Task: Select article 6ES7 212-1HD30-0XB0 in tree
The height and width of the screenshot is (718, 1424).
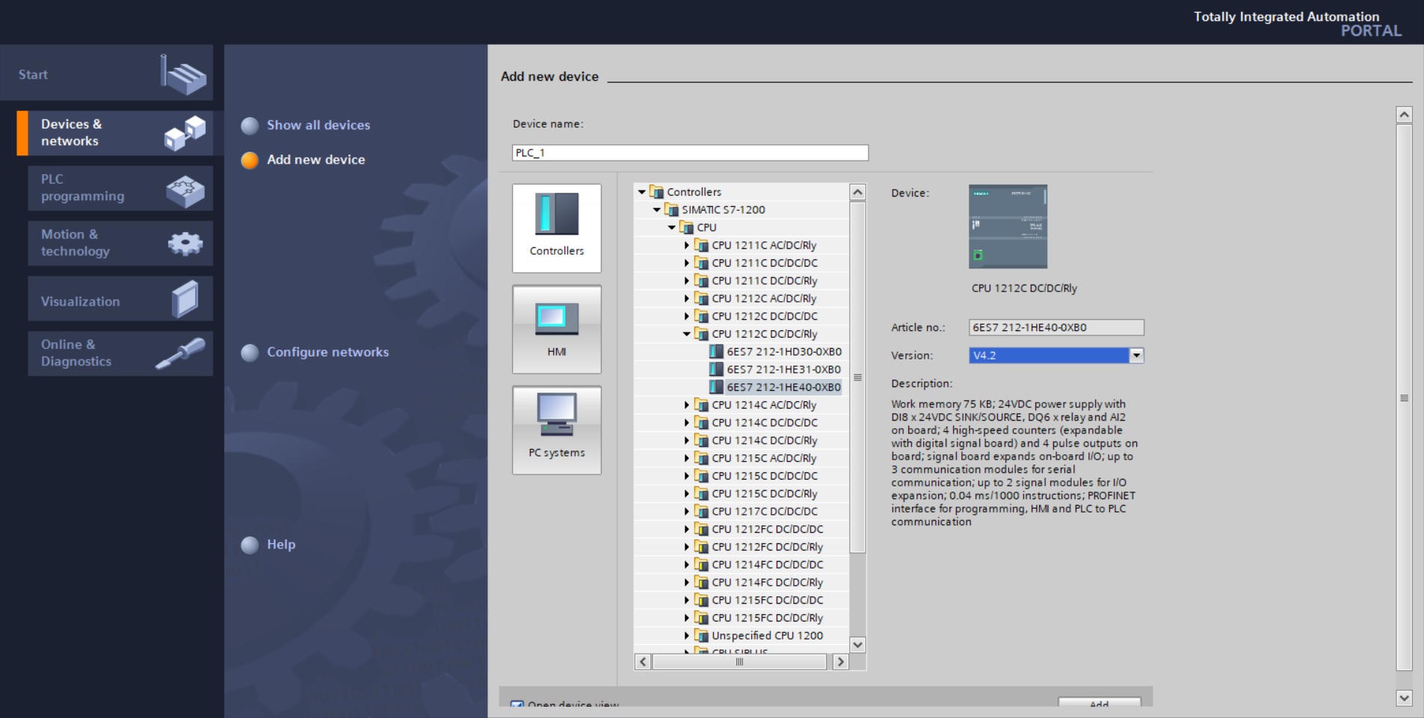Action: point(783,352)
